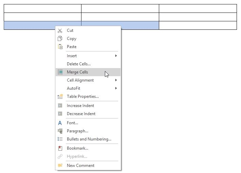Open the Hyperlink... menu entry
241x173 pixels.
tap(77, 156)
